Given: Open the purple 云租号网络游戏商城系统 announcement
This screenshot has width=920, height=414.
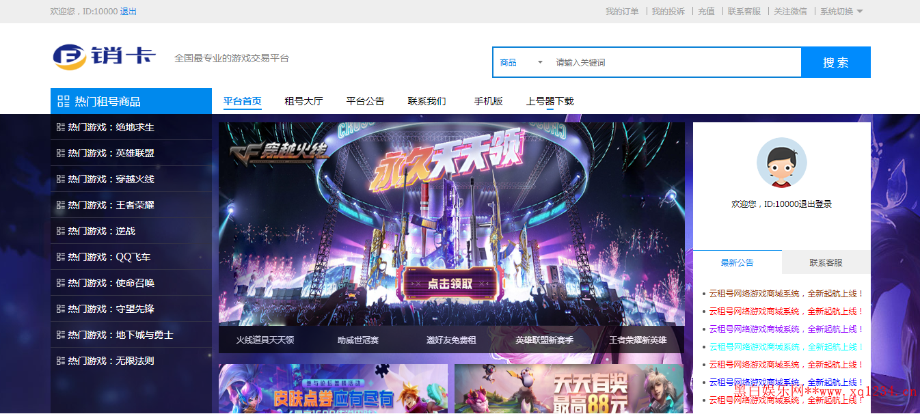Looking at the screenshot, I should click(787, 329).
